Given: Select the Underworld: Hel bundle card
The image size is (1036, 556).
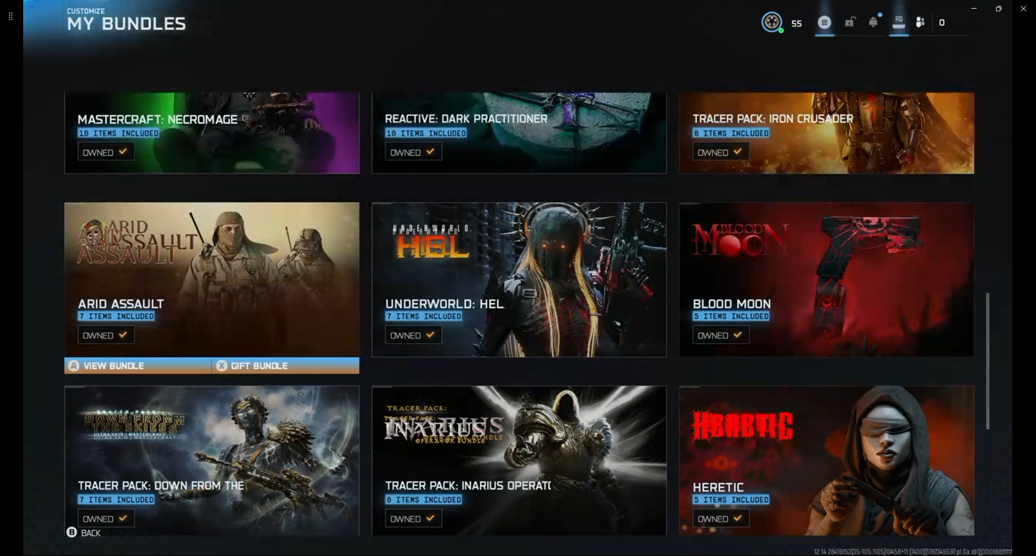Looking at the screenshot, I should pos(519,280).
